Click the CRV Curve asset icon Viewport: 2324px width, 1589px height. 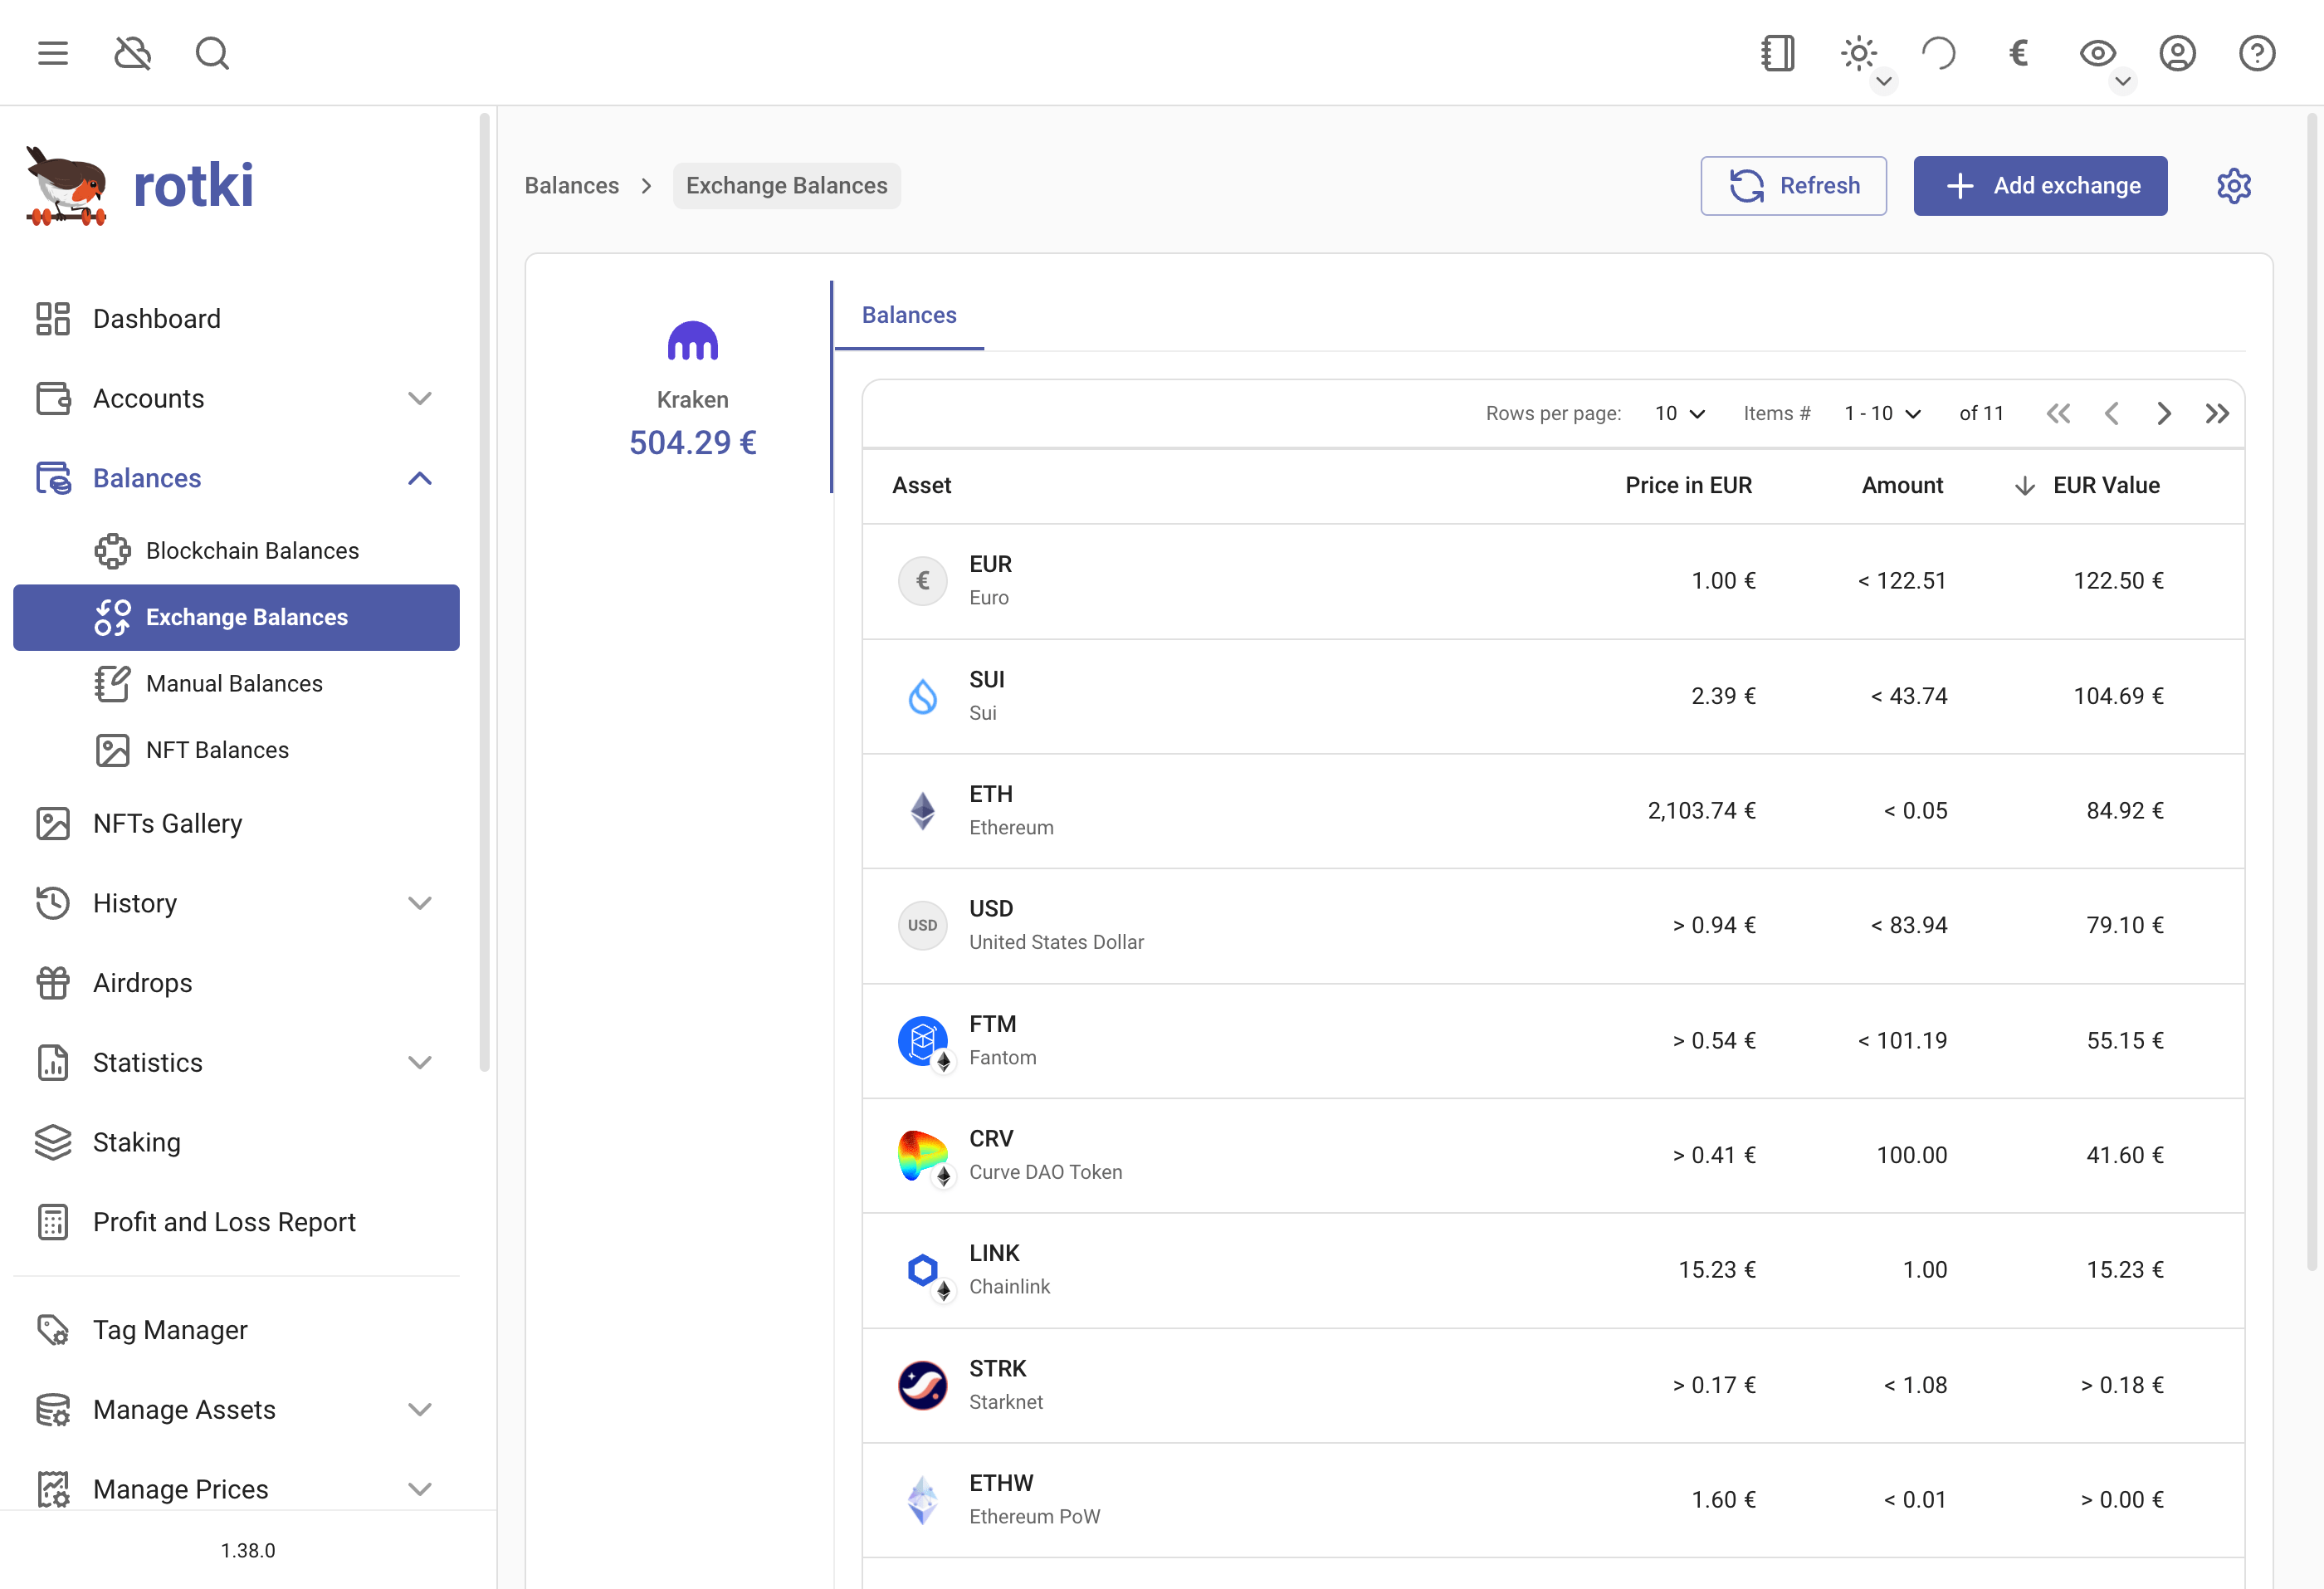pos(923,1156)
